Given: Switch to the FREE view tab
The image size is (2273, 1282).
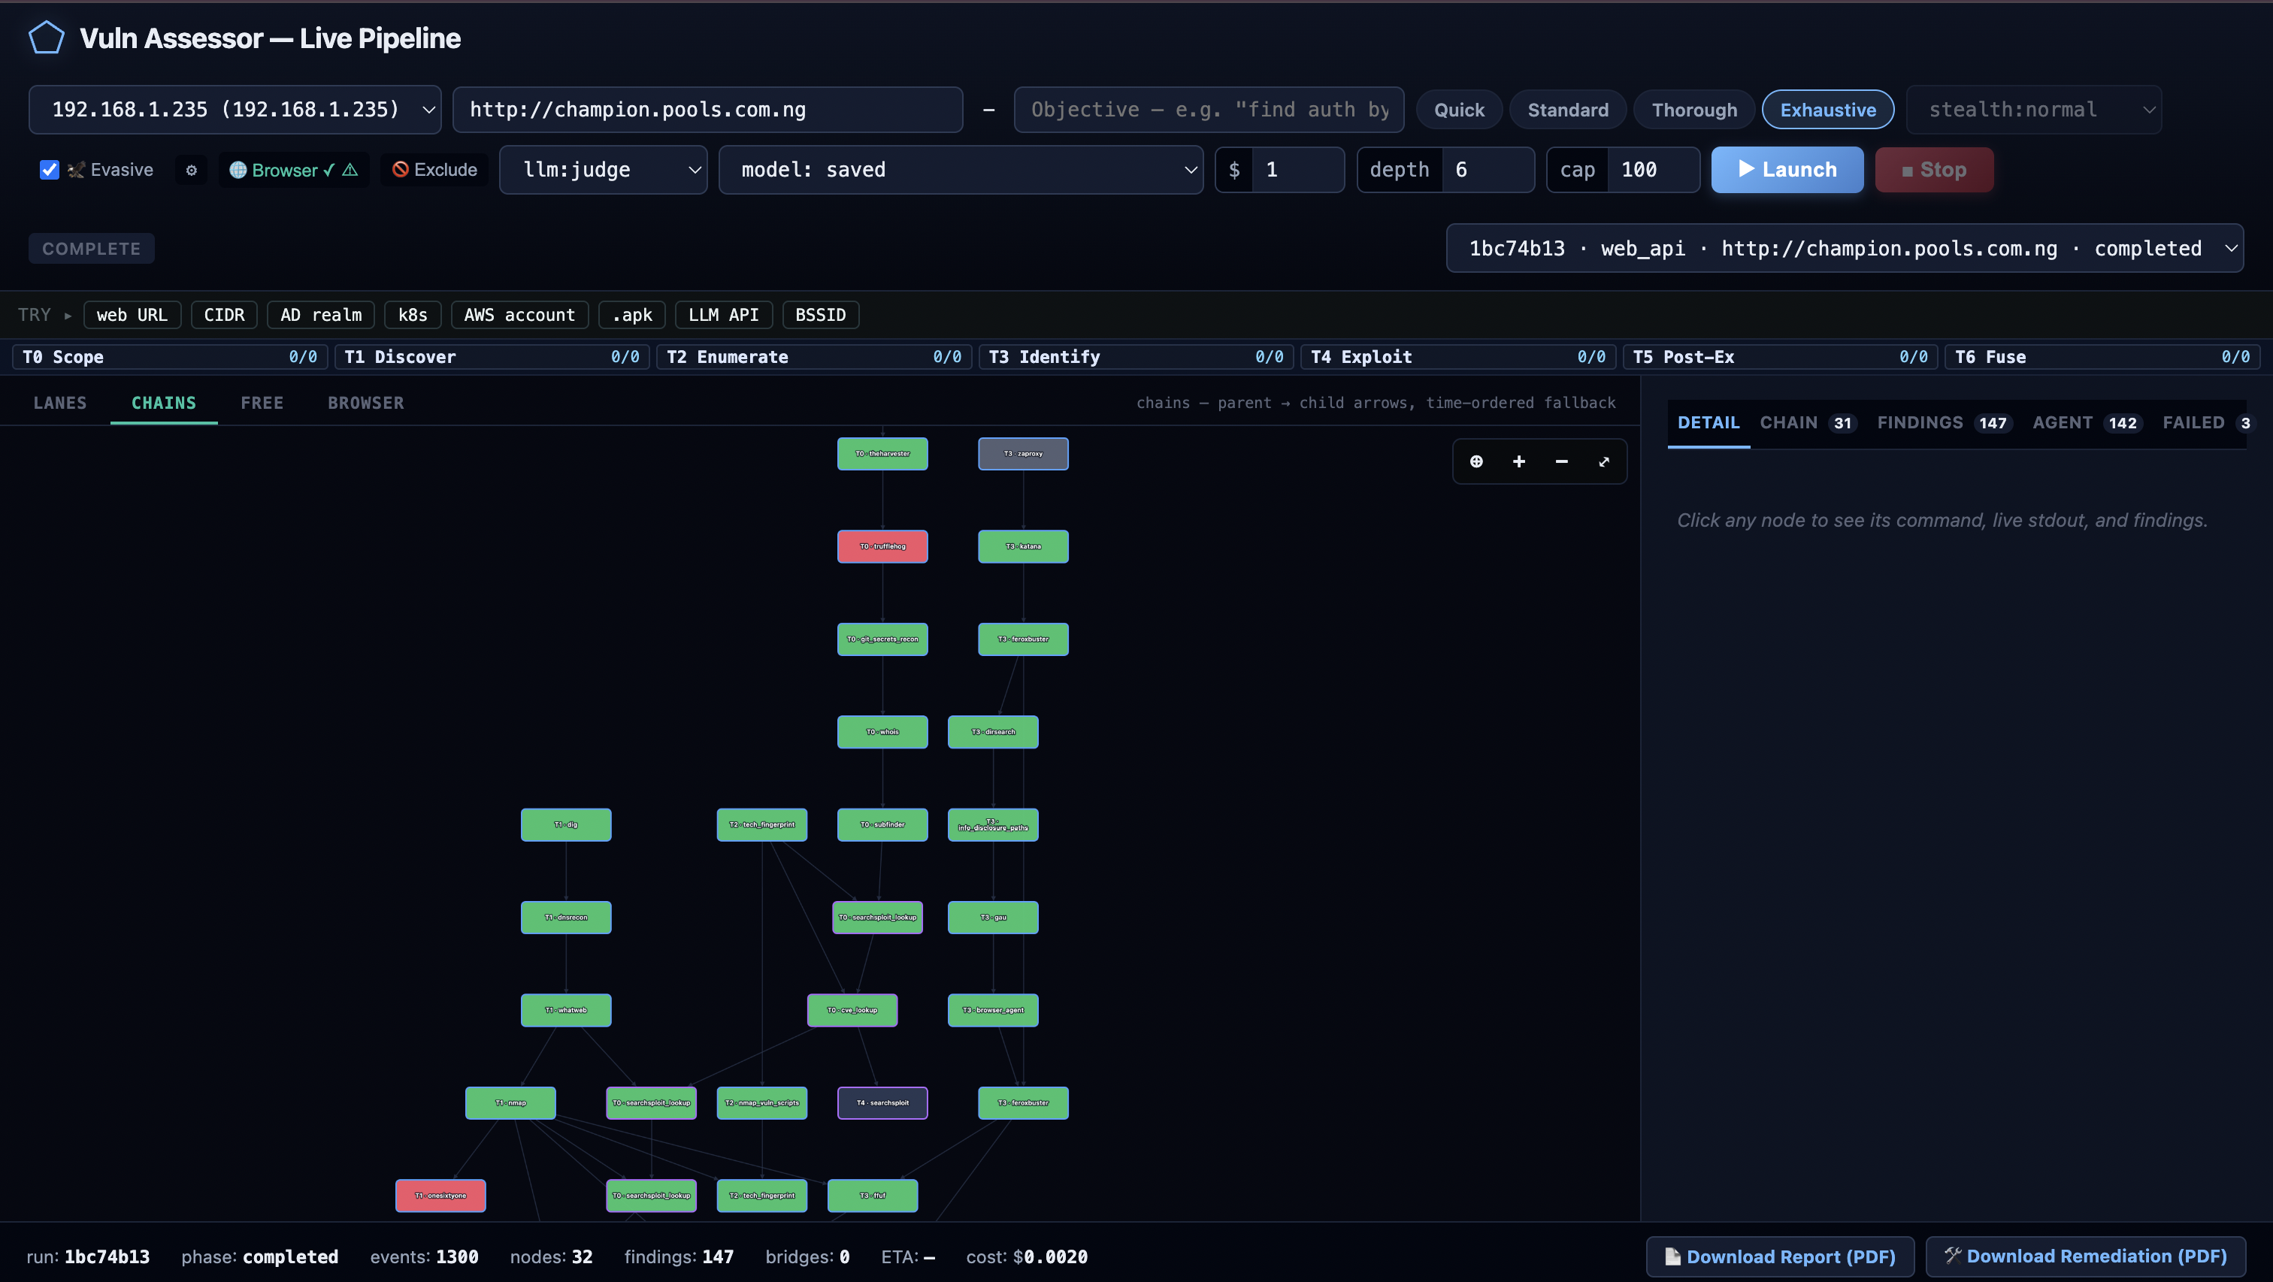Looking at the screenshot, I should click(262, 402).
